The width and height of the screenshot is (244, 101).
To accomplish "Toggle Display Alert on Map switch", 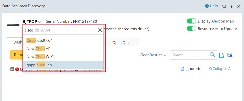I will 192,21.
